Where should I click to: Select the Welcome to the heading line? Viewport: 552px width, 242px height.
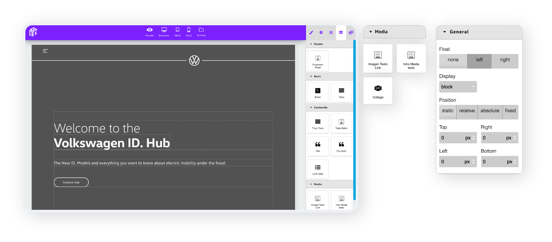[97, 128]
